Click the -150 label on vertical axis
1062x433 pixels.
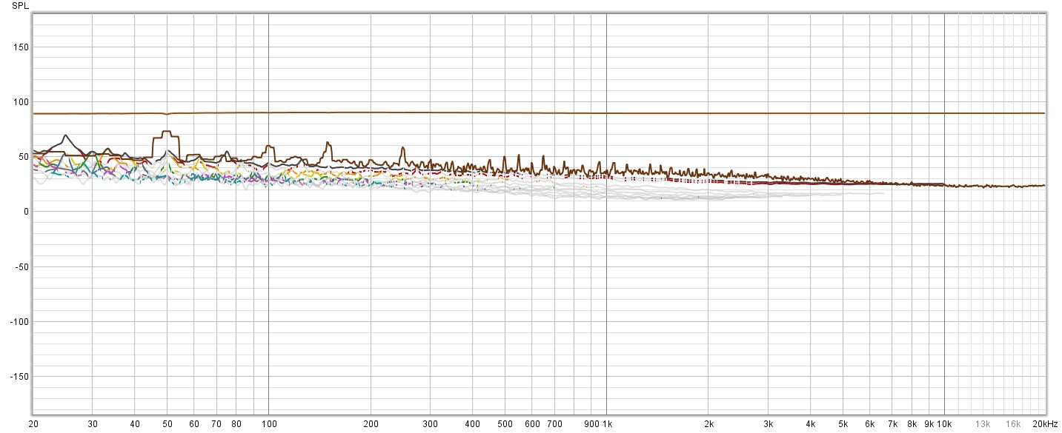(x=19, y=376)
